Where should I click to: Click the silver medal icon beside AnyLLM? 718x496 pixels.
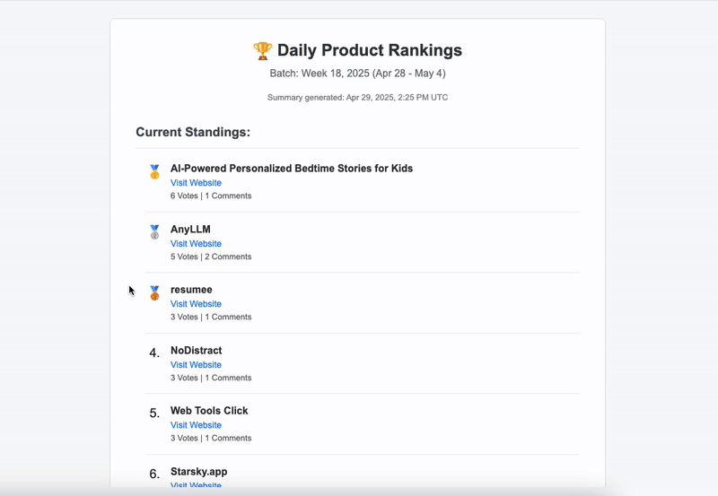pos(154,232)
